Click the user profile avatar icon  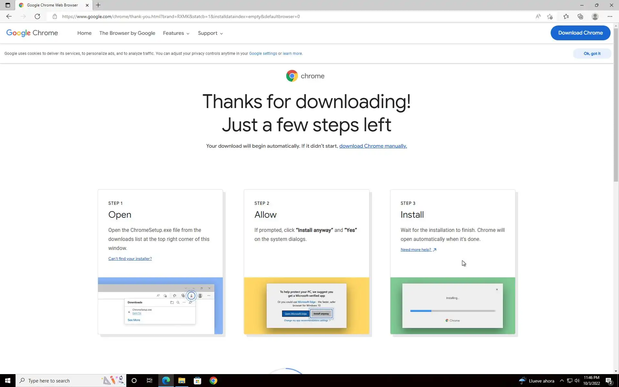pyautogui.click(x=595, y=16)
